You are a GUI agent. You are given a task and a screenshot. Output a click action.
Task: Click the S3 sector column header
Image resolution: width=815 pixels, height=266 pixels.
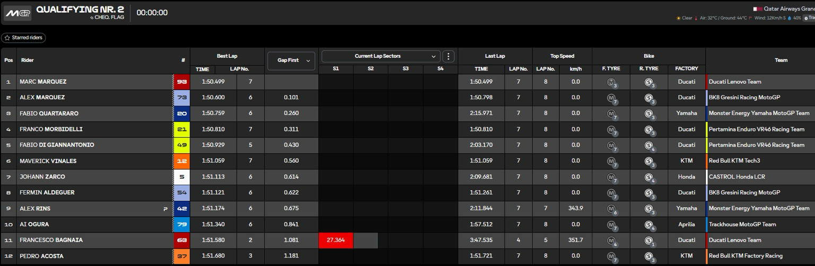tap(405, 69)
